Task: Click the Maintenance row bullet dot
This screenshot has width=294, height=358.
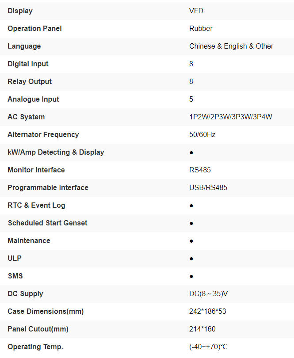Action: pos(191,241)
